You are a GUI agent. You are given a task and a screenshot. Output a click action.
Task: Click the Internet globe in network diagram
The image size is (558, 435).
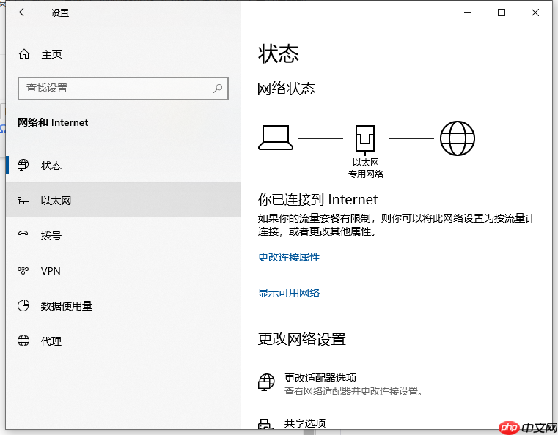[458, 138]
